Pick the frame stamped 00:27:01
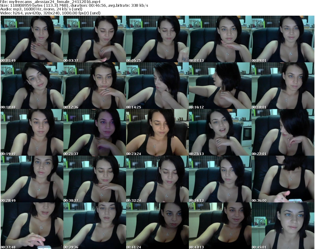 pyautogui.click(x=283, y=132)
